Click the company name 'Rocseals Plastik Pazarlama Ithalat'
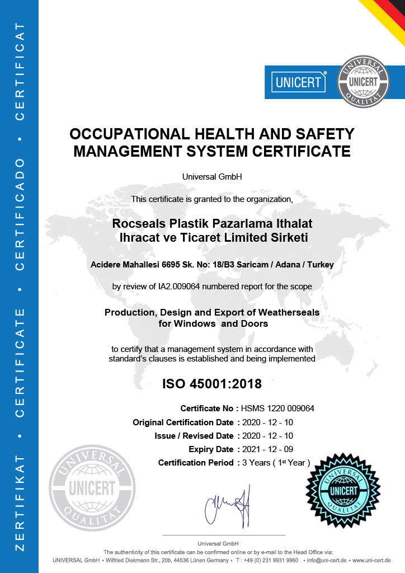Image resolution: width=405 pixels, height=573 pixels. pyautogui.click(x=212, y=223)
